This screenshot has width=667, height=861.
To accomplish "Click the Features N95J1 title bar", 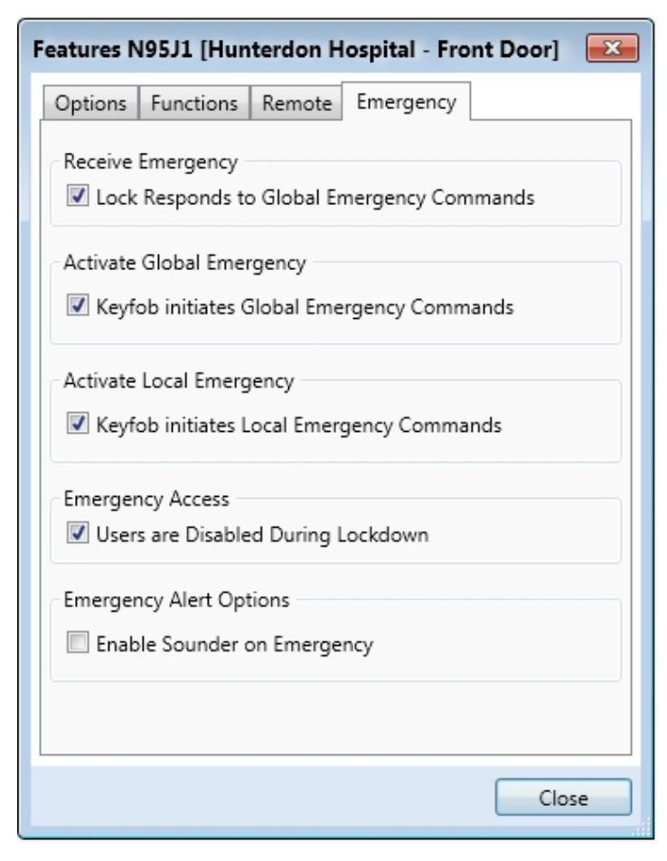I will click(296, 50).
